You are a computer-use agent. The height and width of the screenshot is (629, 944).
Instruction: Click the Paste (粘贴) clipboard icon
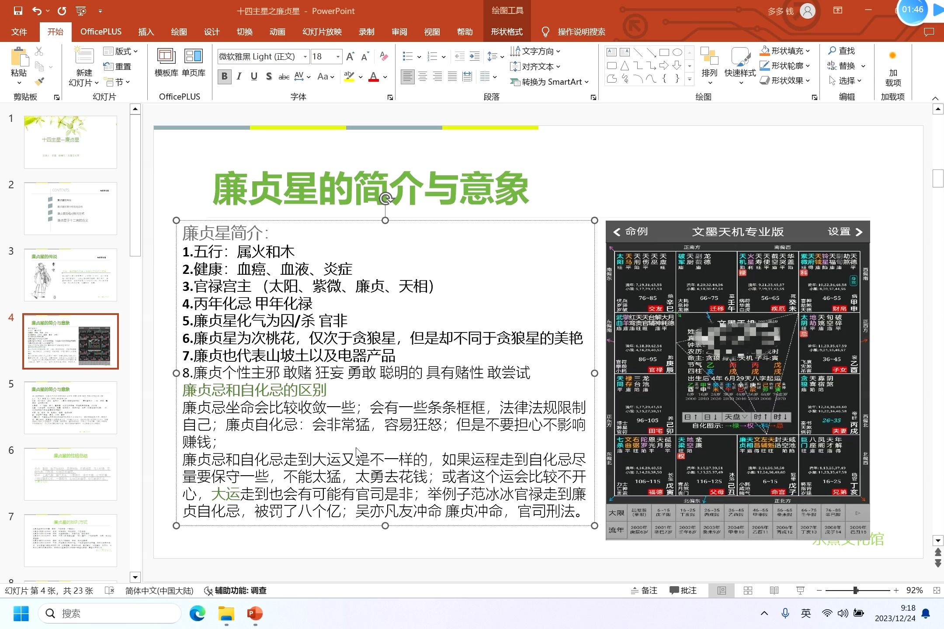[19, 57]
